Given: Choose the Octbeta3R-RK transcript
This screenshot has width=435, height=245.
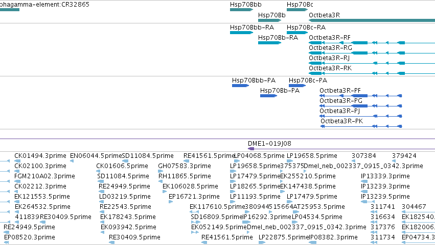Looking at the screenshot, I should click(x=330, y=68).
